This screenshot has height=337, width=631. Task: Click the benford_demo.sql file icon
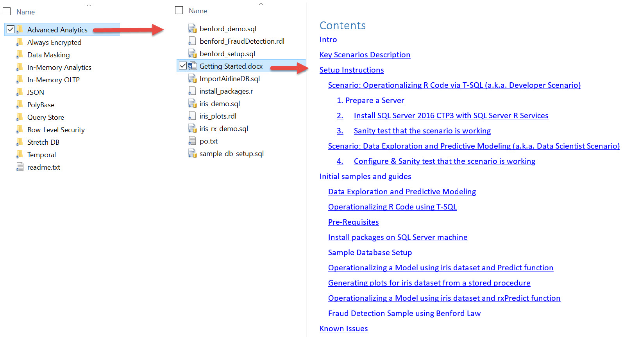(x=192, y=28)
